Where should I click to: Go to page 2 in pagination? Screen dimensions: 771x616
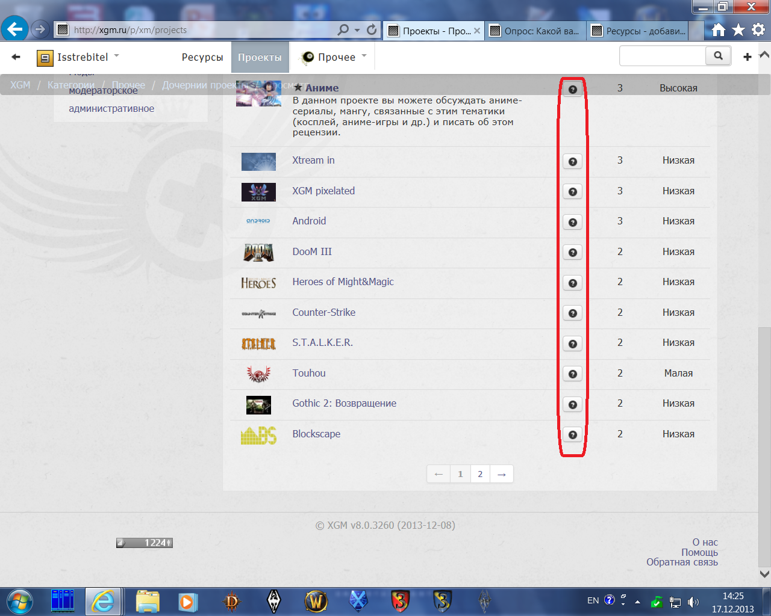coord(480,474)
